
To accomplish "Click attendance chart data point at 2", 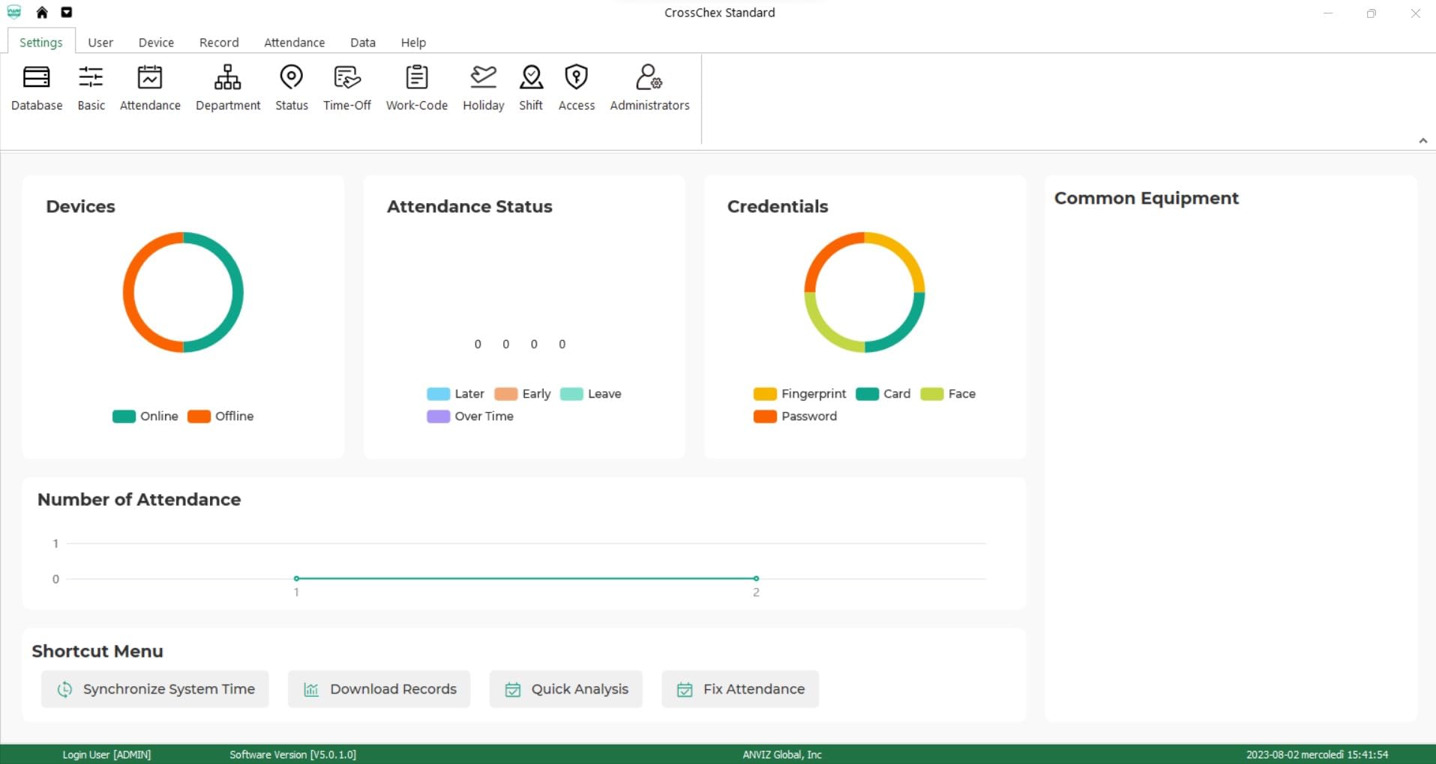I will coord(756,578).
